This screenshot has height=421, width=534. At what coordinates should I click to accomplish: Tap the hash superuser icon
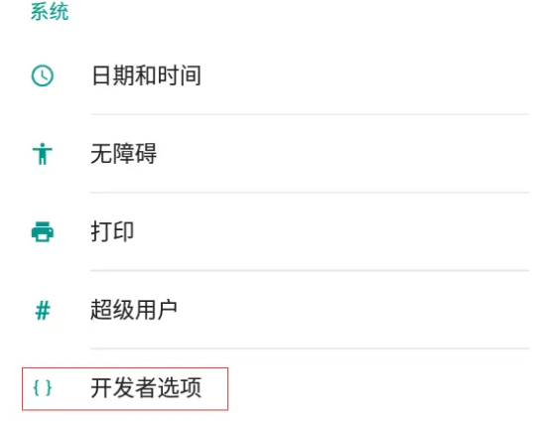[x=43, y=310]
